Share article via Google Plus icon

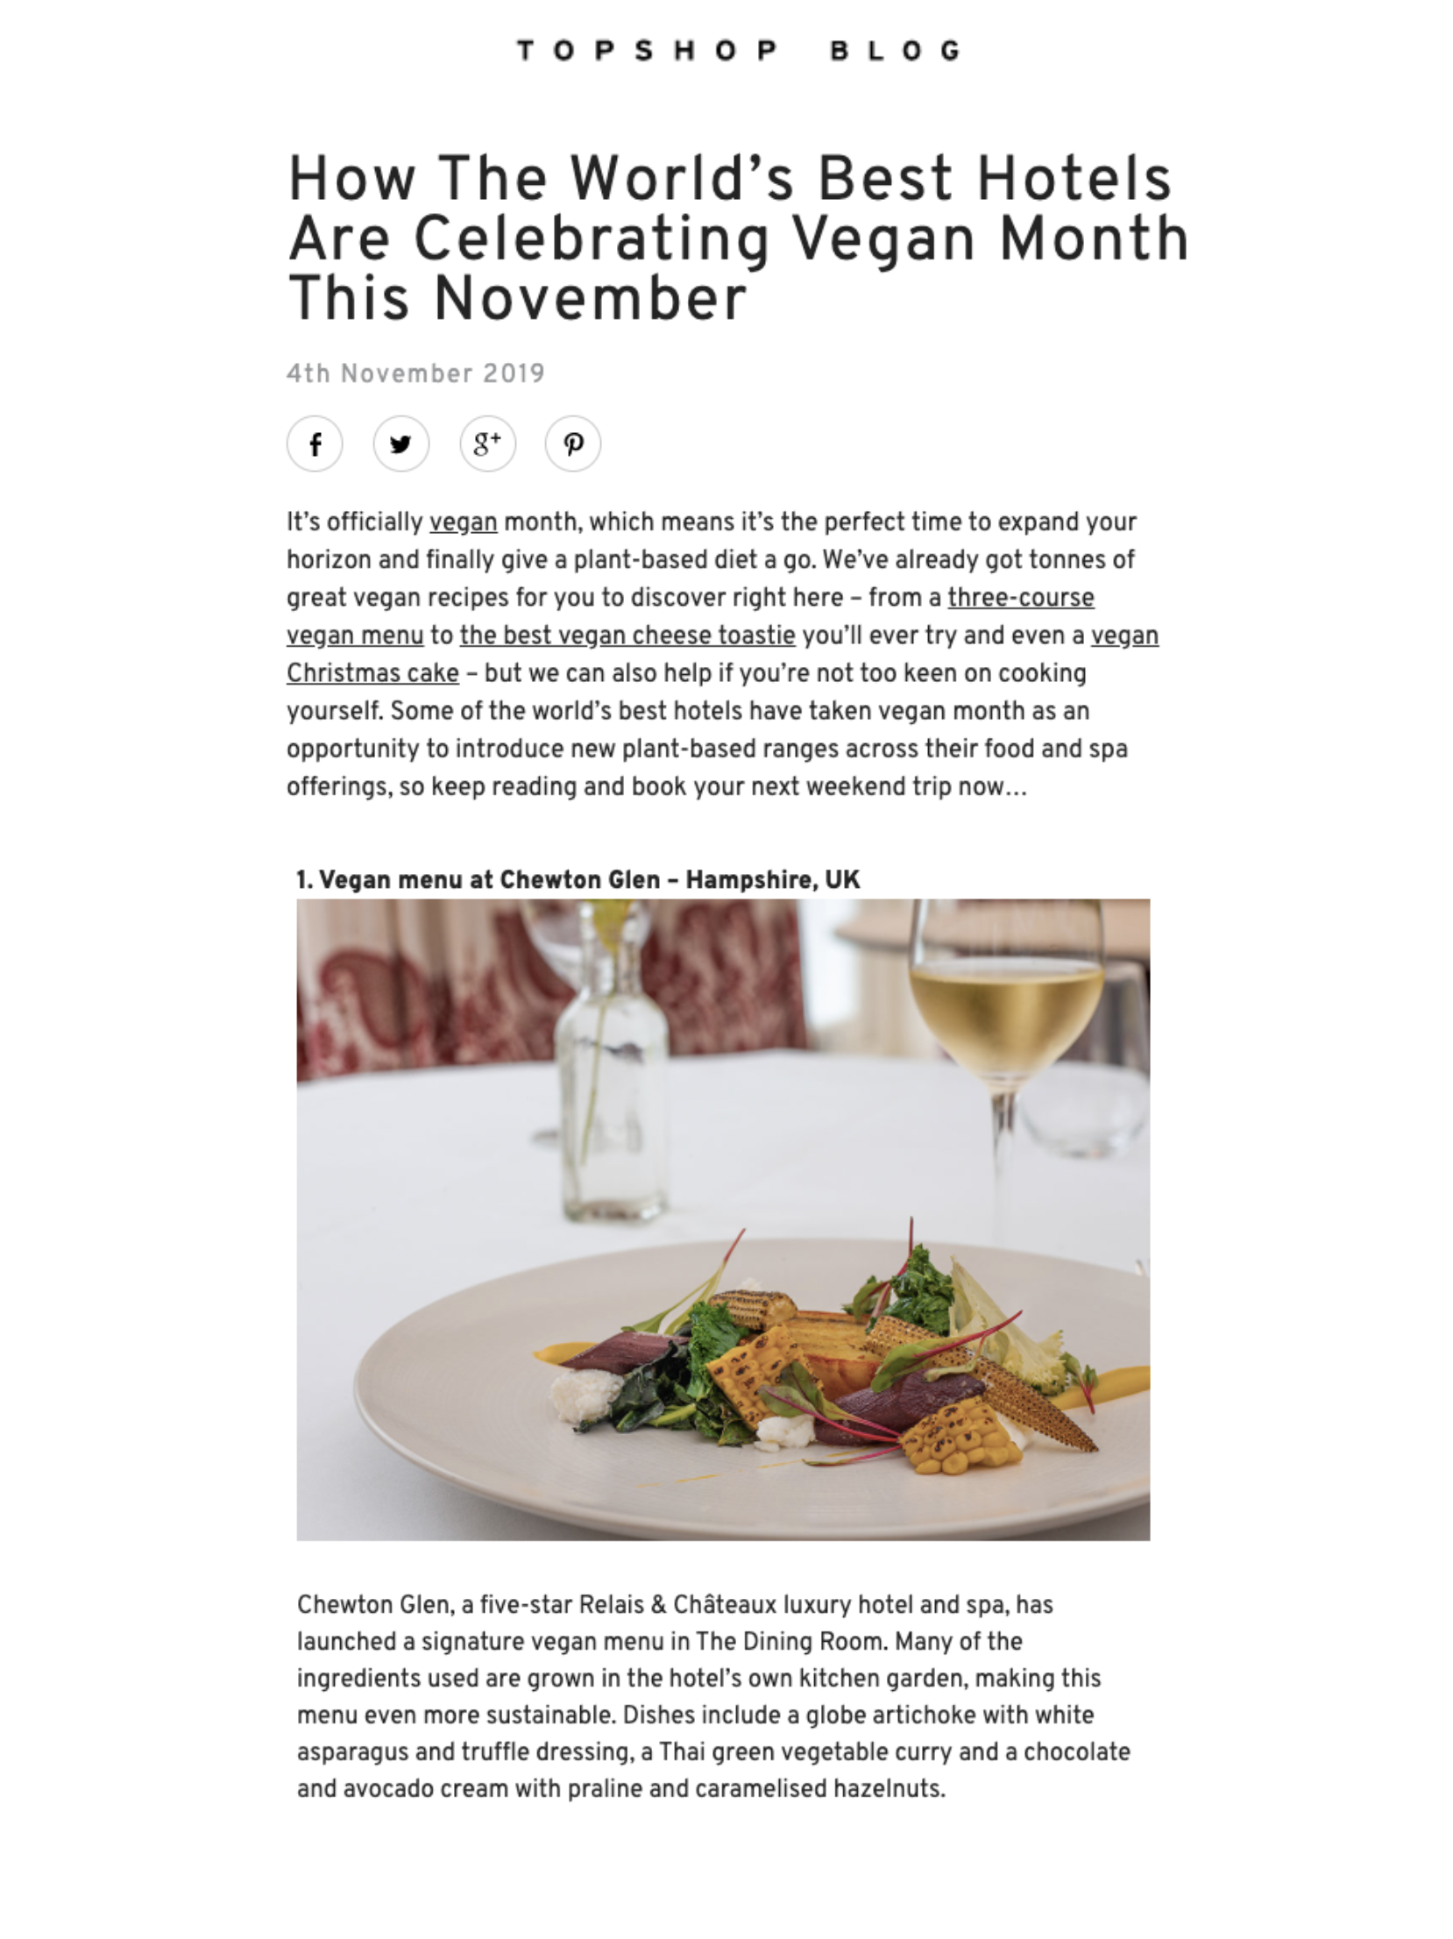(487, 444)
